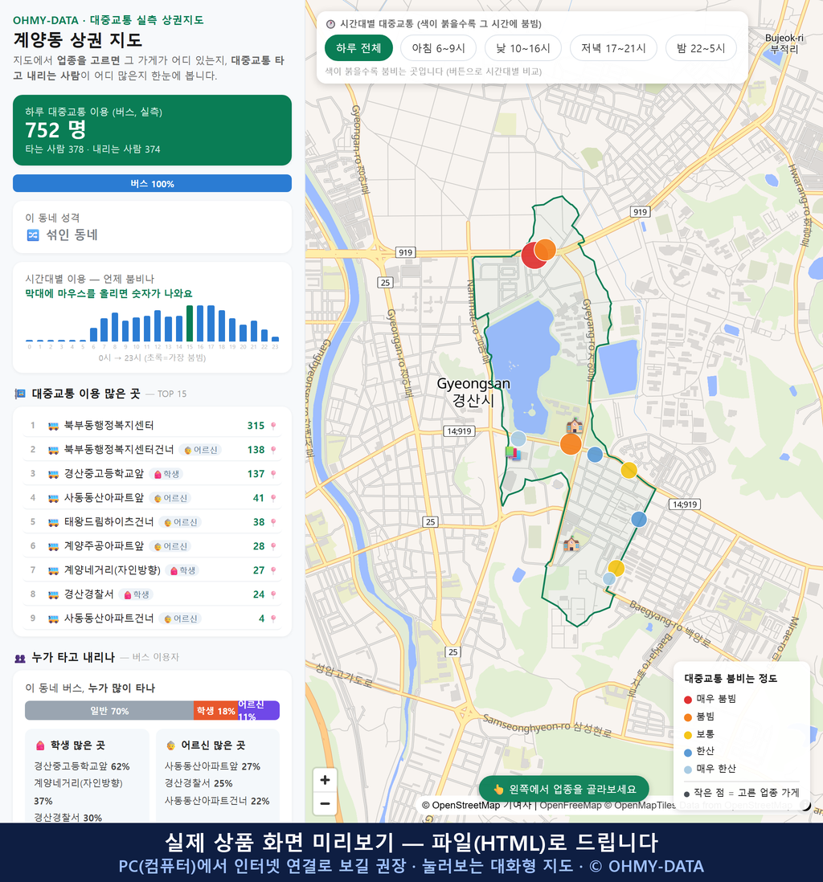Viewport: 823px width, 882px height.
Task: Click the 학생 많은 곳 card heading
Action: [71, 745]
